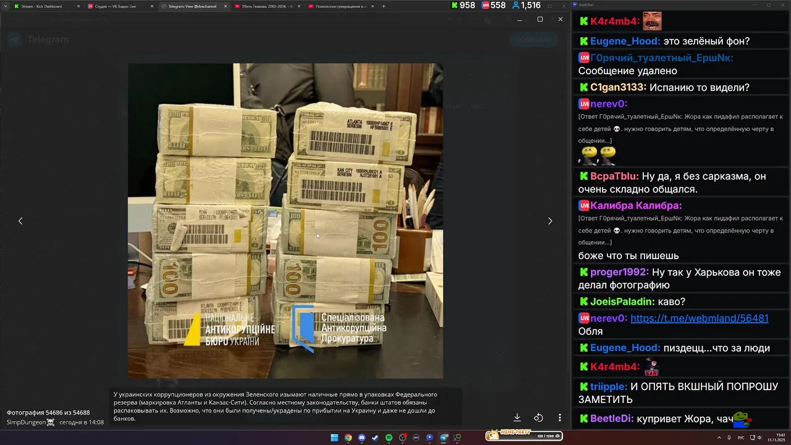Click the emoji avatar in K4r4mb4's first message
The width and height of the screenshot is (791, 445).
(652, 21)
